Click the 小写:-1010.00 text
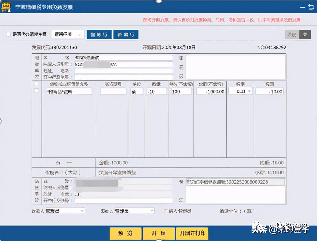The height and width of the screenshot is (241, 317). pos(269,172)
